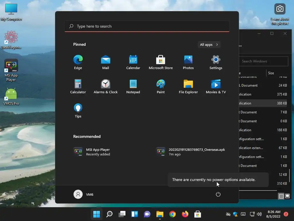Launch the Mail app

coord(106,62)
